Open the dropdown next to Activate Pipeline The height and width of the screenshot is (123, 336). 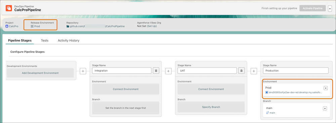[330, 8]
